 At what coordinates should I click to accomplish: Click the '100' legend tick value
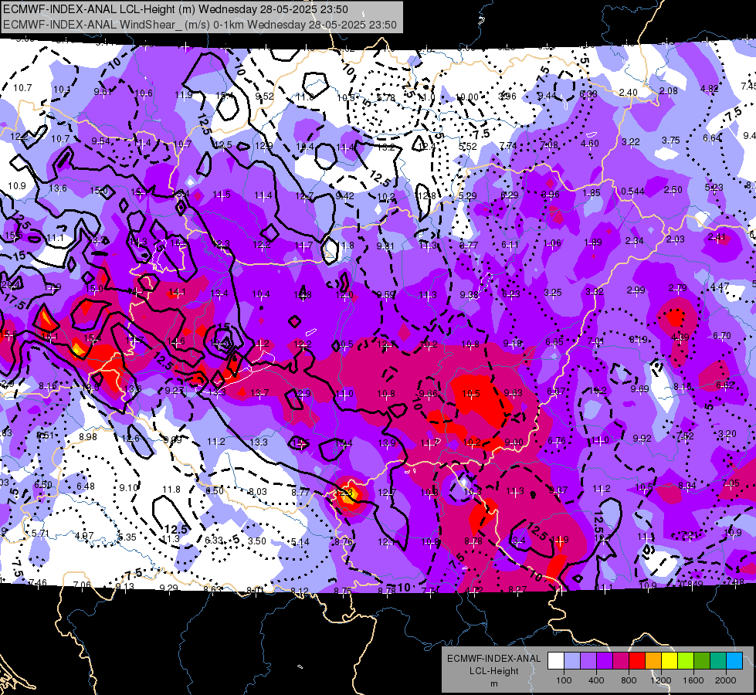pos(564,680)
